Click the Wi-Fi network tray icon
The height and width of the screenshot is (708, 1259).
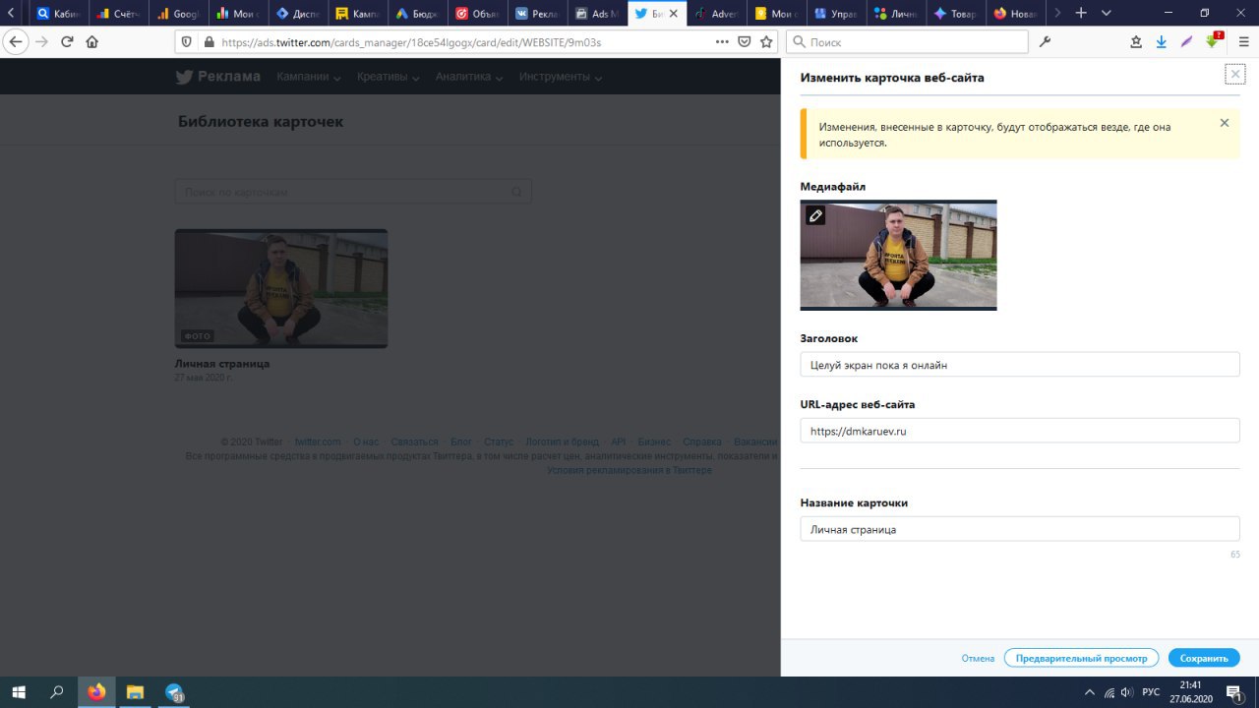click(1109, 692)
